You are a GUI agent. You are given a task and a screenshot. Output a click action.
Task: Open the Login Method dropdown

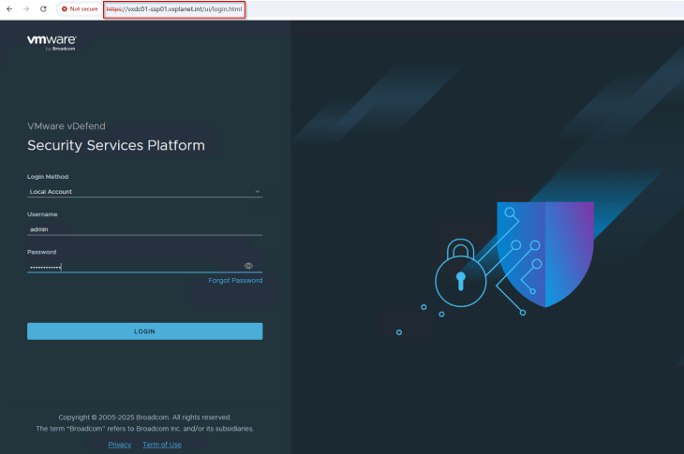(x=144, y=192)
